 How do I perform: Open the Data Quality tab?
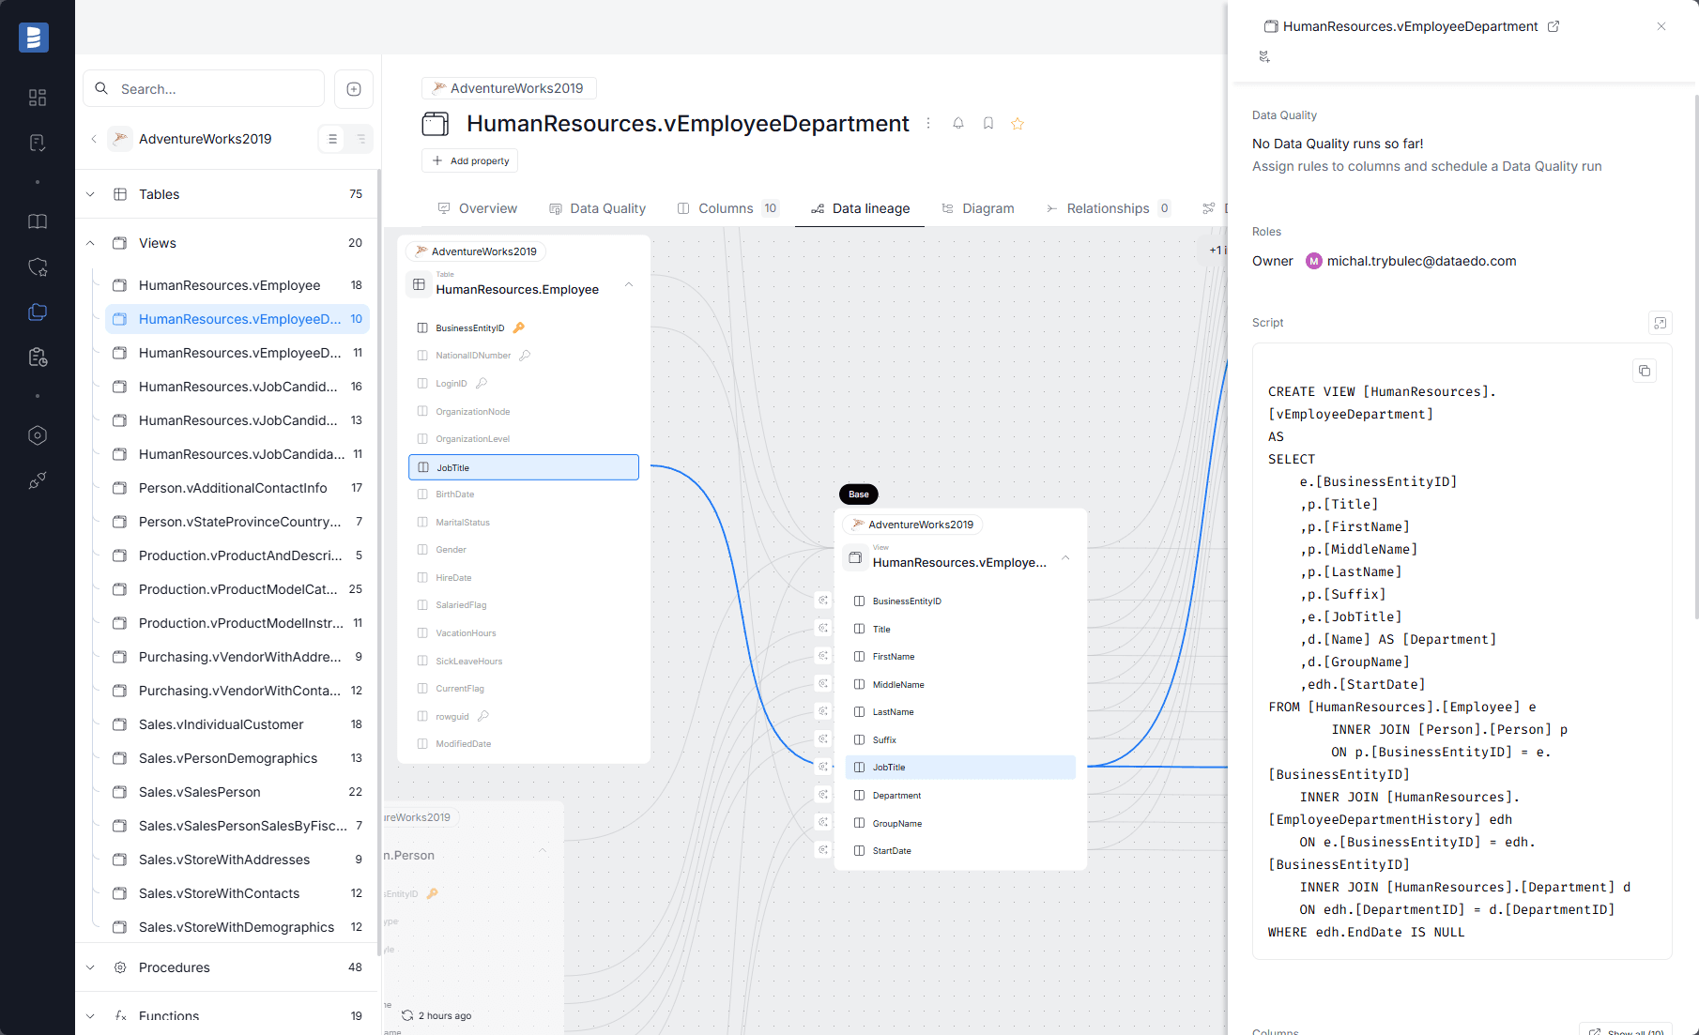pos(597,208)
